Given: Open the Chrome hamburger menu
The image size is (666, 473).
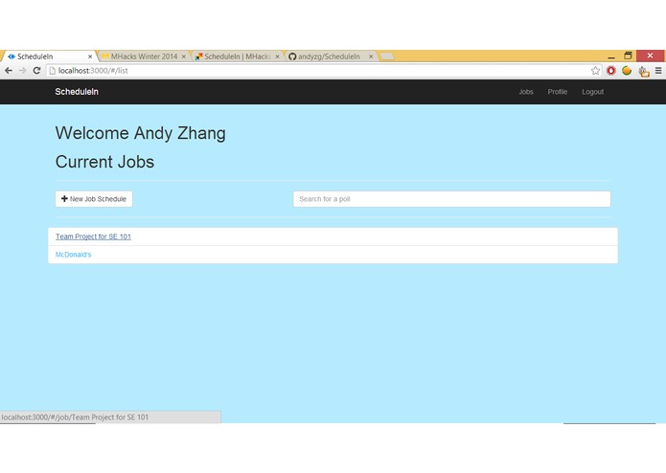Looking at the screenshot, I should 658,71.
